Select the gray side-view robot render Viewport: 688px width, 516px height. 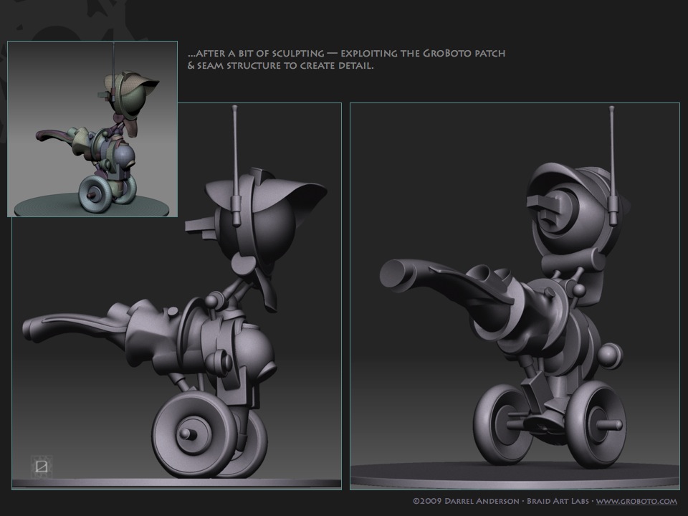[x=176, y=296]
